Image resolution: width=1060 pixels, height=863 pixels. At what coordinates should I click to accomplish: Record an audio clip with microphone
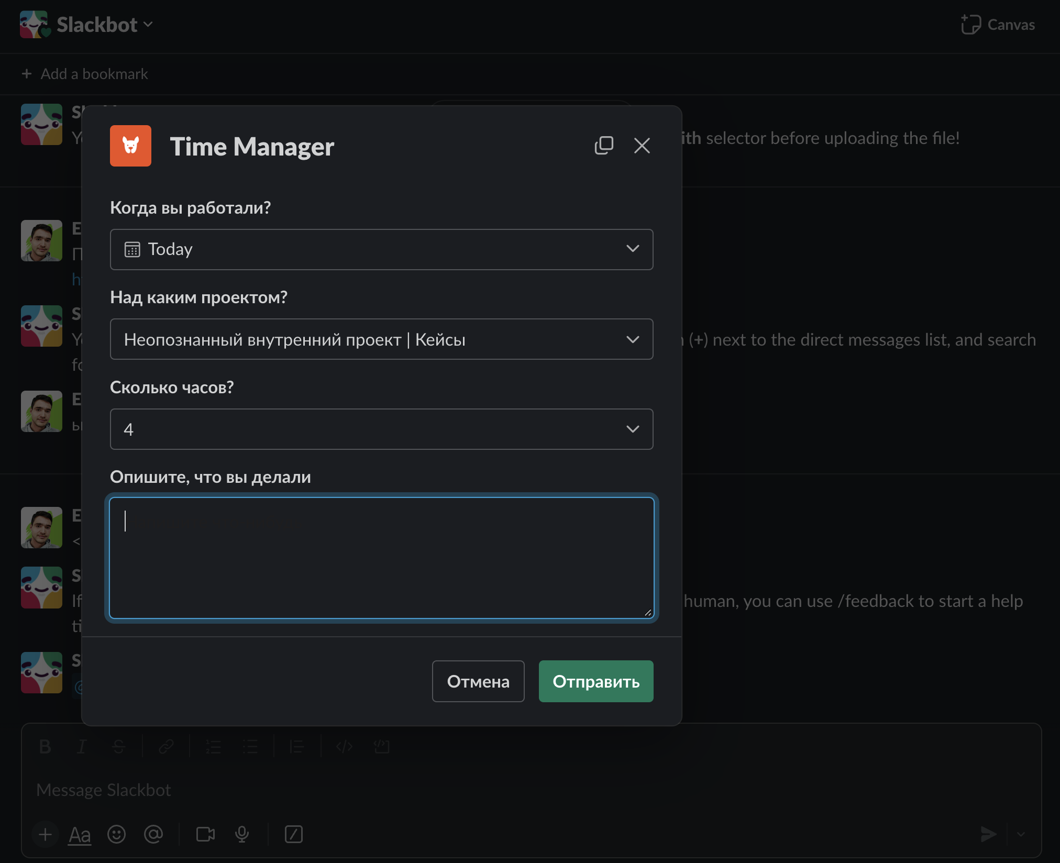point(242,834)
